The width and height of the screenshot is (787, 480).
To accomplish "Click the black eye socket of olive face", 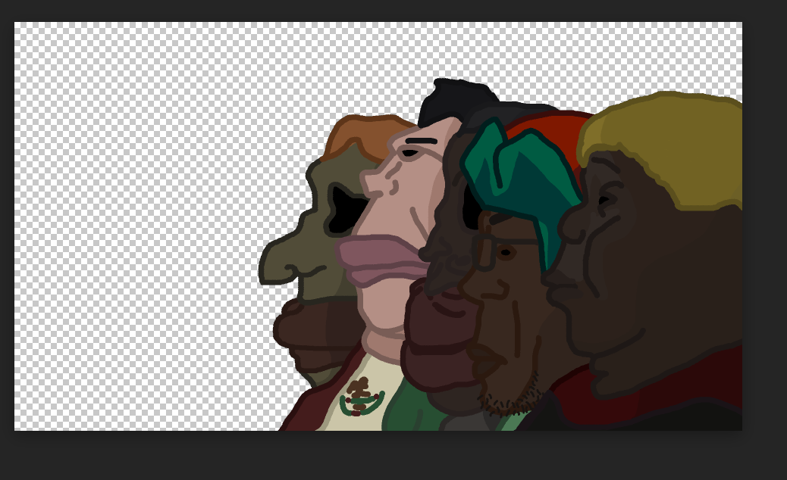I will (346, 210).
